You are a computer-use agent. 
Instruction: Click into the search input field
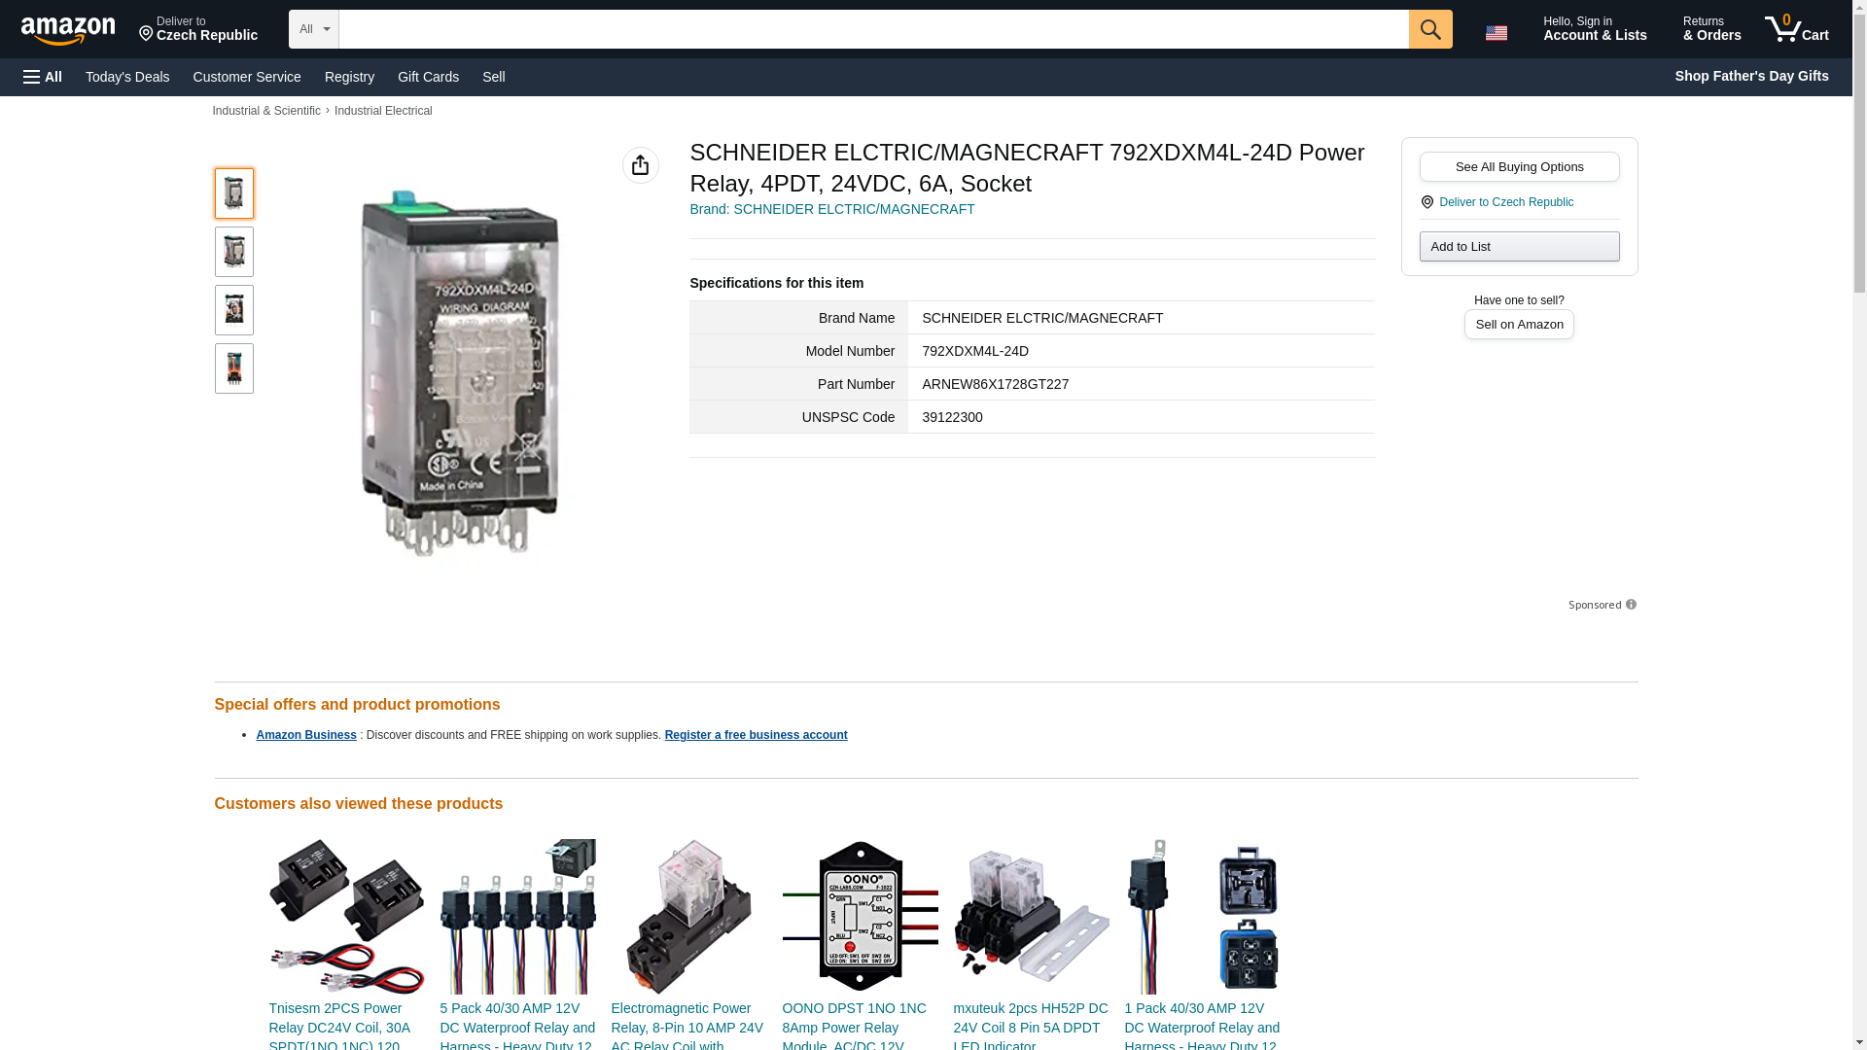point(872,29)
